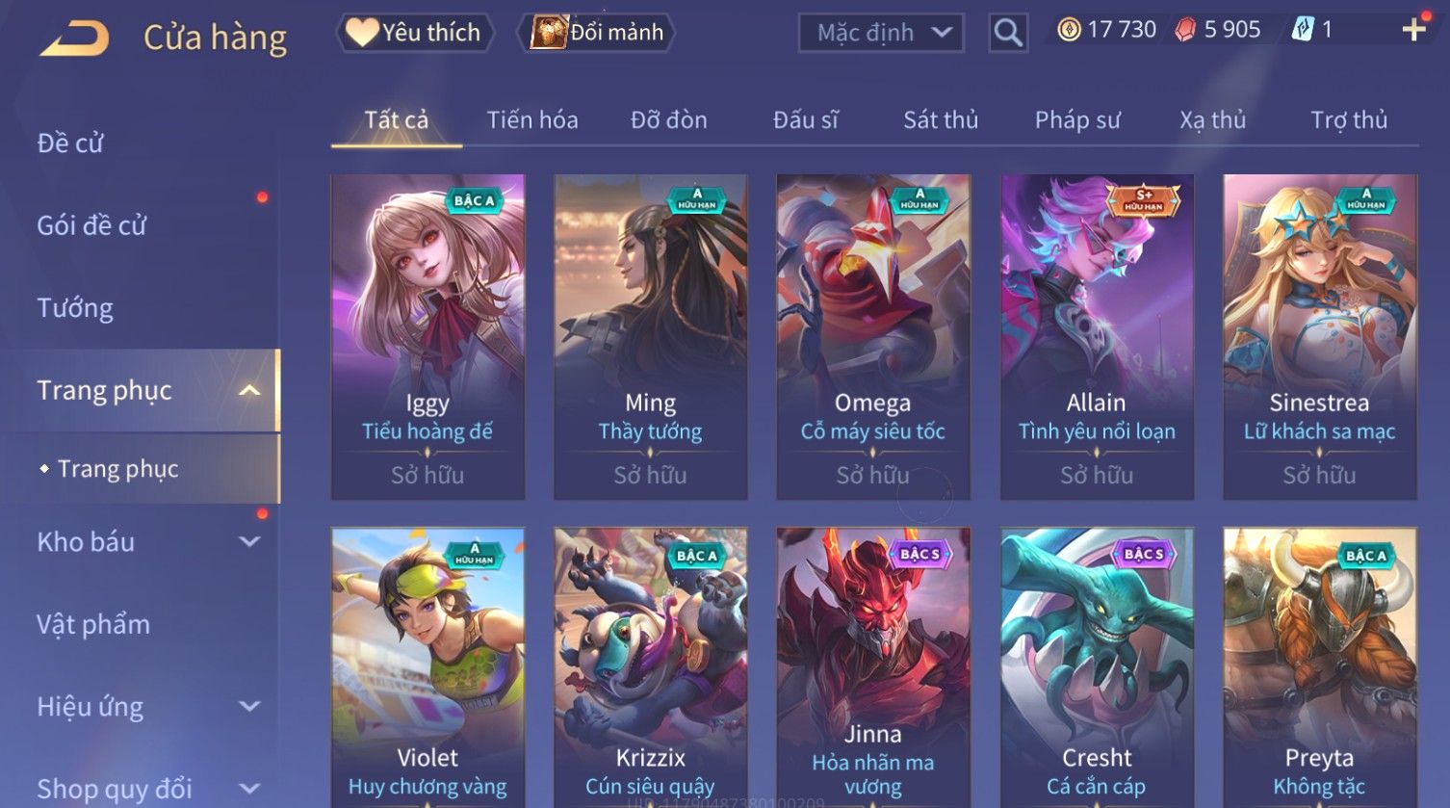Expand the Kho báu sidebar section

coord(249,541)
